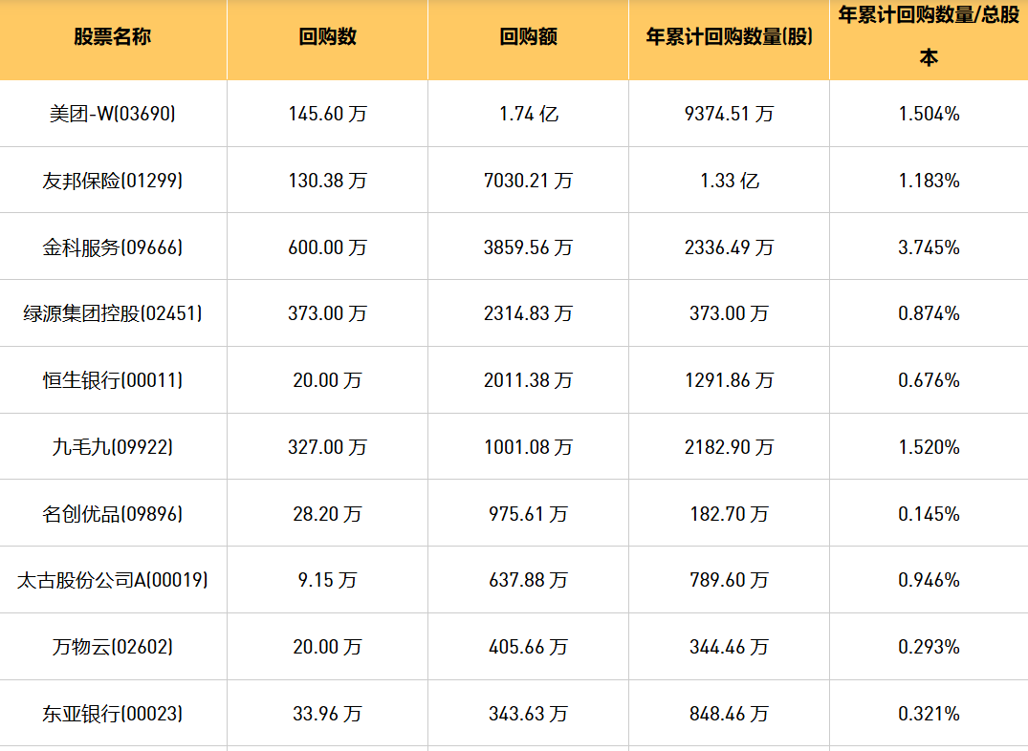1028x751 pixels.
Task: Click the 1001.08 万 buyback amount
Action: click(529, 447)
